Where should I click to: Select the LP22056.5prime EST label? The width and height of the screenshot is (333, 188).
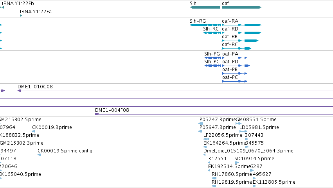tap(223, 135)
